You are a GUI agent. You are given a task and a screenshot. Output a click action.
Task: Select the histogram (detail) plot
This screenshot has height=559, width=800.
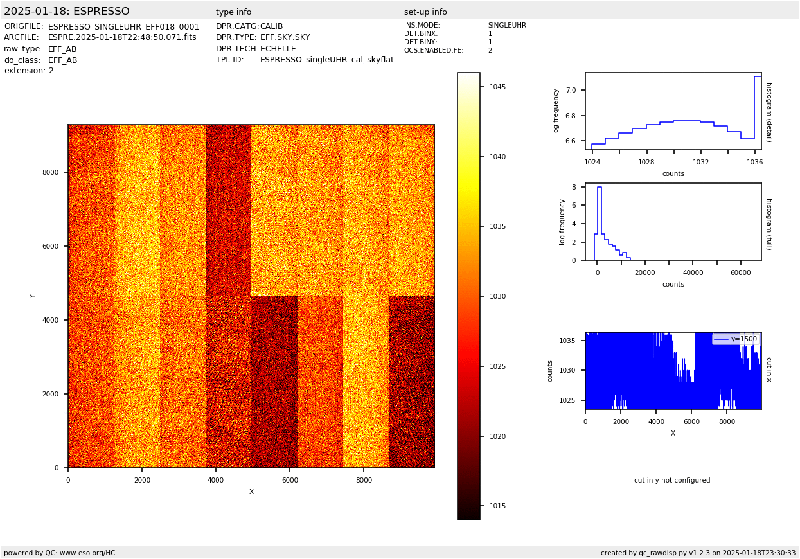click(673, 111)
